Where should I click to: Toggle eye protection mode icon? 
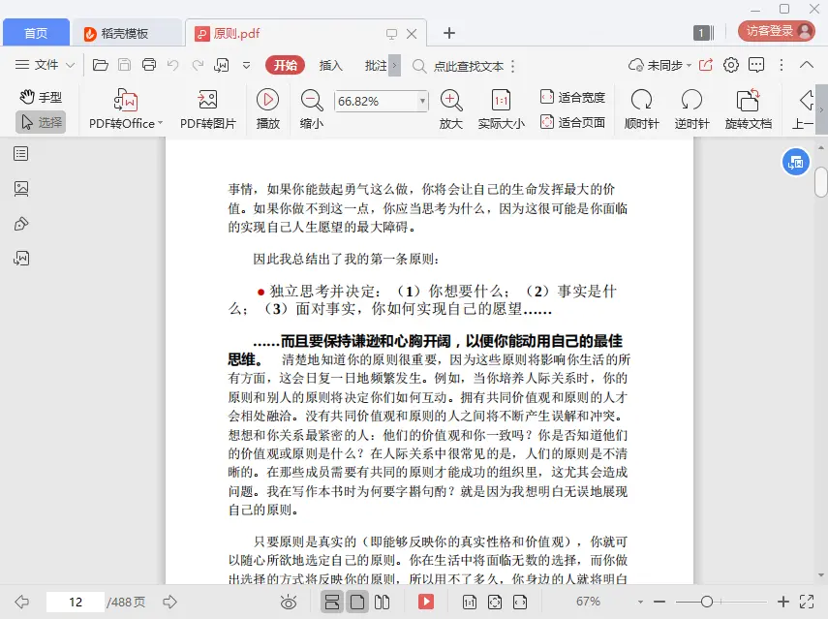[289, 602]
